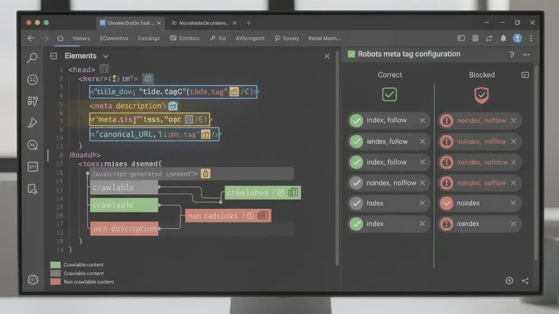Click the note icon on crawlabex node
This screenshot has height=314, width=559.
click(x=293, y=192)
